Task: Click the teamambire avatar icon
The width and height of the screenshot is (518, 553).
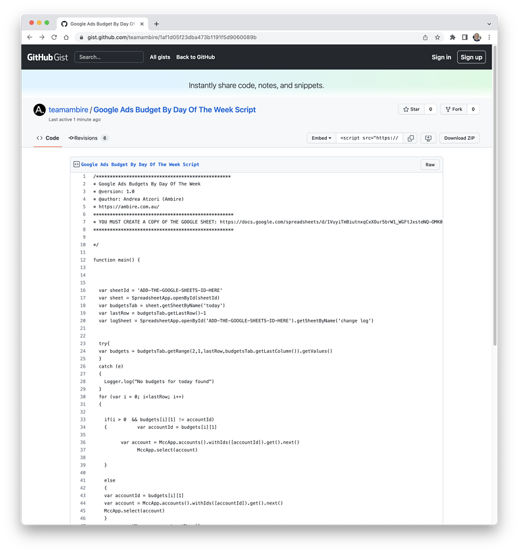Action: click(x=39, y=109)
